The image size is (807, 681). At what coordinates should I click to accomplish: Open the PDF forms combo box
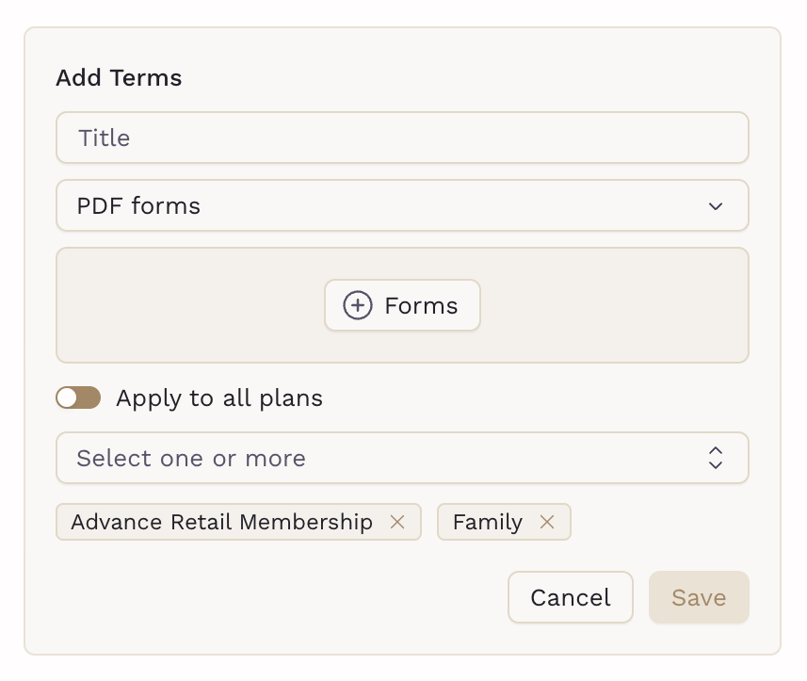(x=402, y=205)
